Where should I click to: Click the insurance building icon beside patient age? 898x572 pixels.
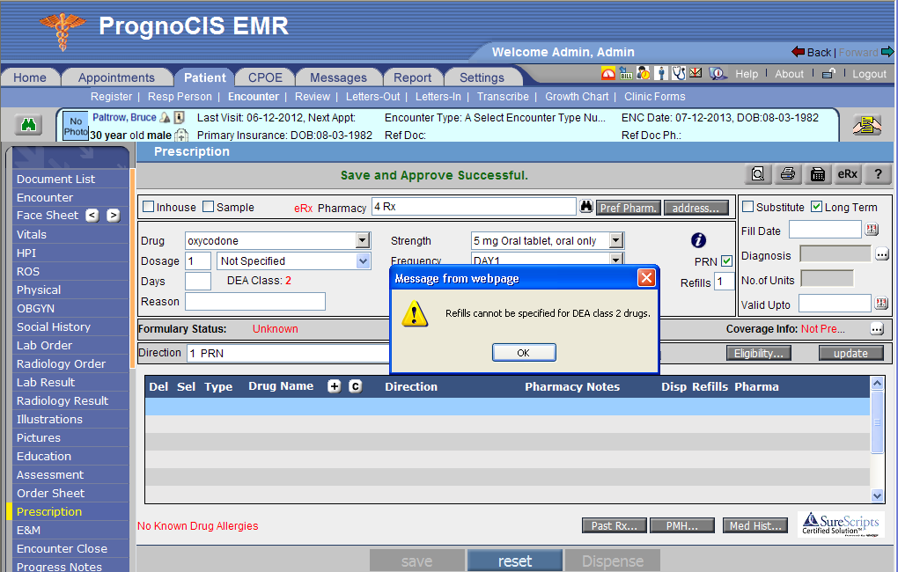click(x=181, y=136)
